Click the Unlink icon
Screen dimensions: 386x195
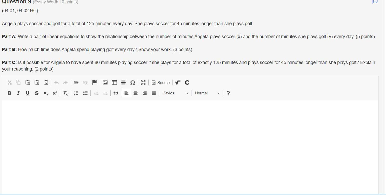tap(85, 82)
